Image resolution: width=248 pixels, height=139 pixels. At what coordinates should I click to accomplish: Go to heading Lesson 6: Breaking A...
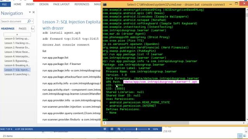tap(17, 65)
